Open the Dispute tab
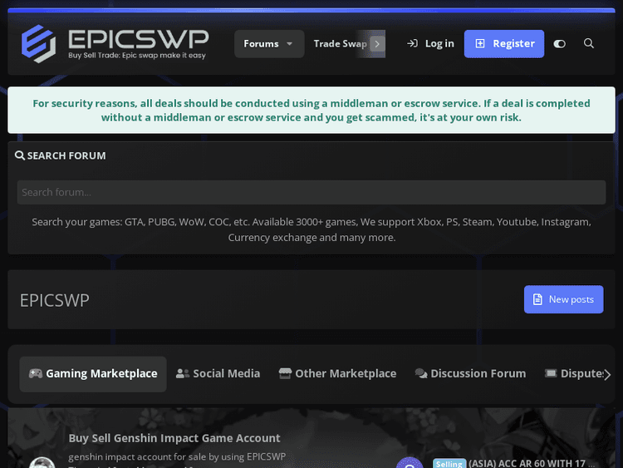This screenshot has width=623, height=468. [x=573, y=374]
